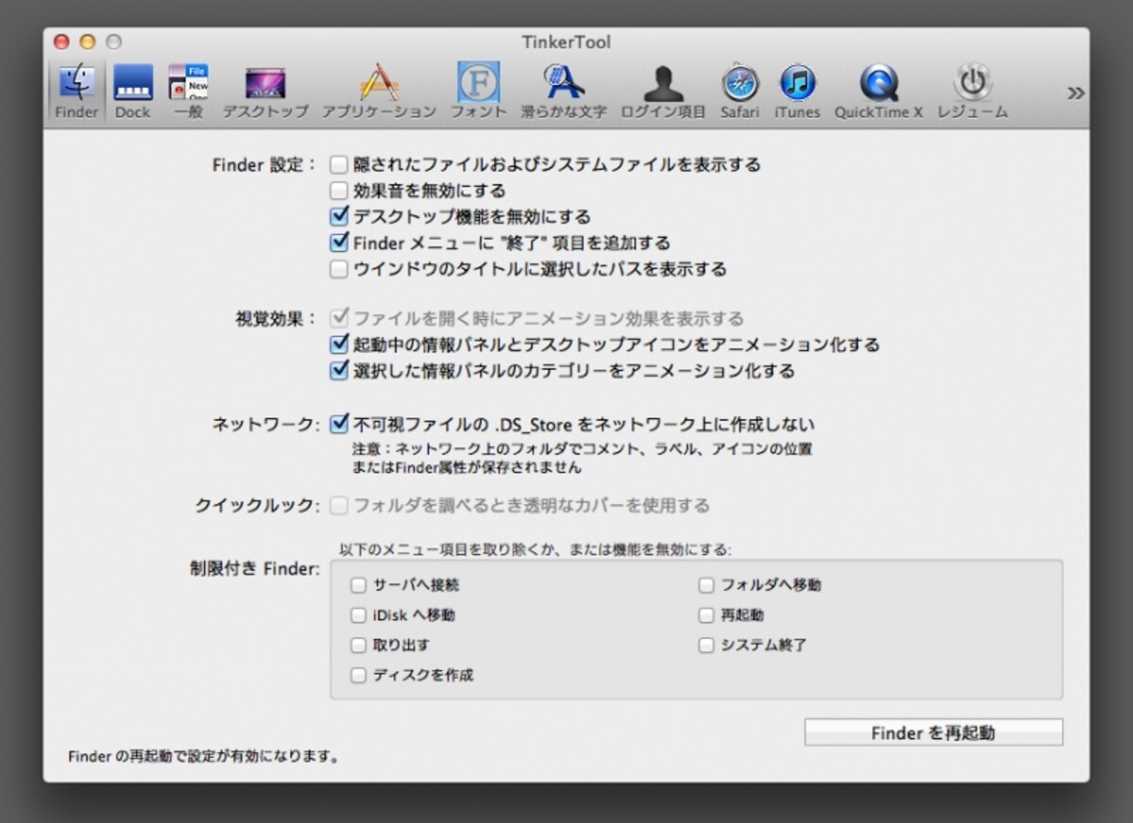This screenshot has width=1133, height=823.
Task: Click the 以下のメニュー項目を取り除くか description
Action: coord(535,548)
